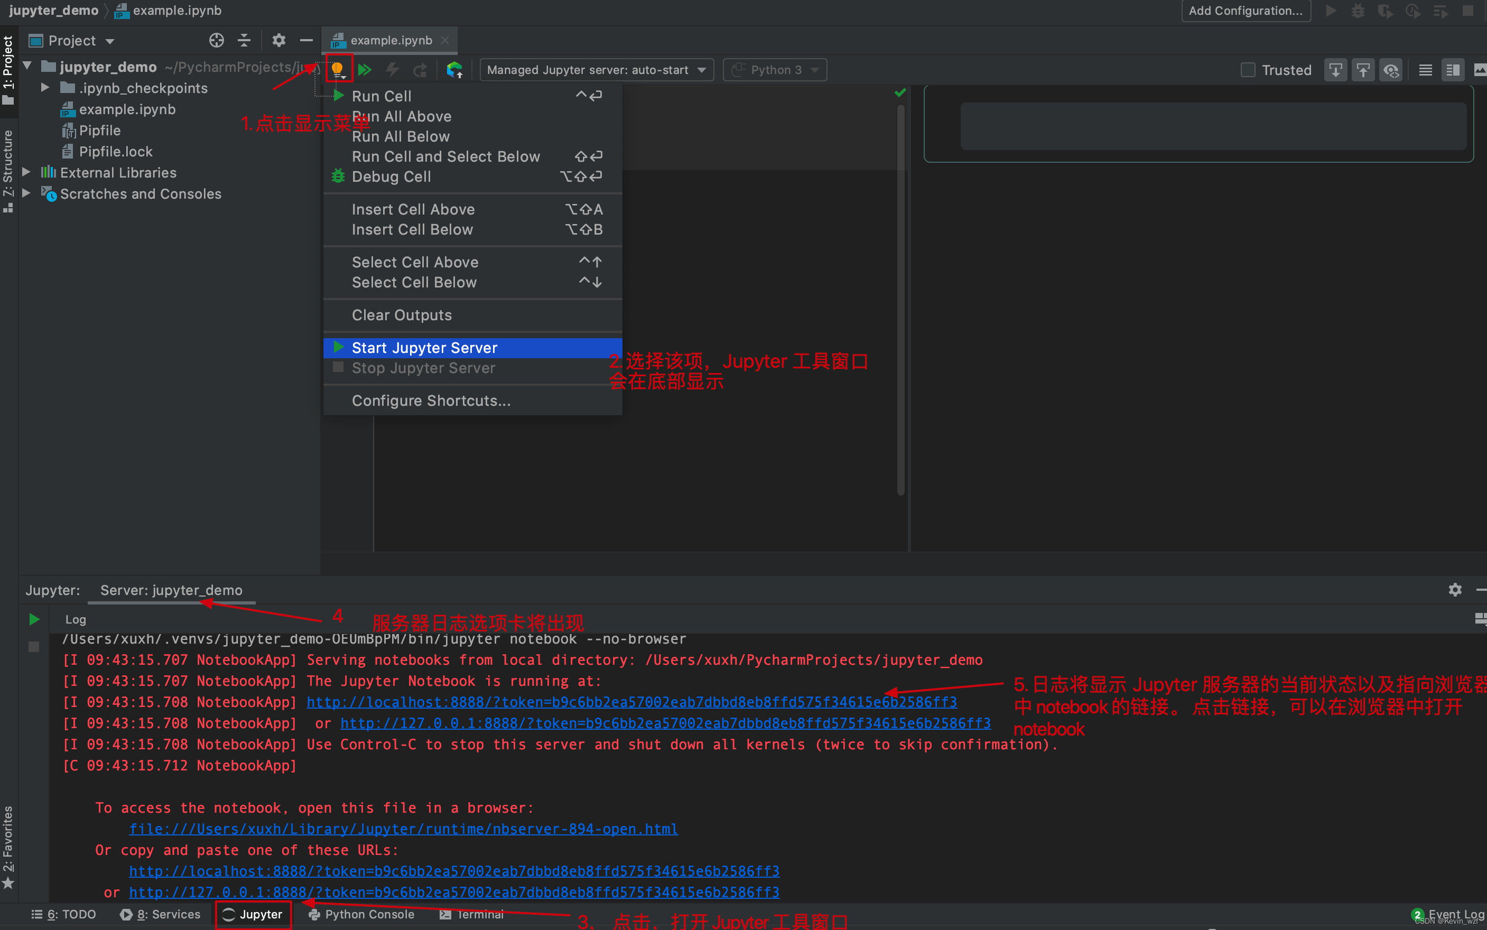Open the Jupyter tool window settings gear
This screenshot has height=930, width=1487.
1456,590
